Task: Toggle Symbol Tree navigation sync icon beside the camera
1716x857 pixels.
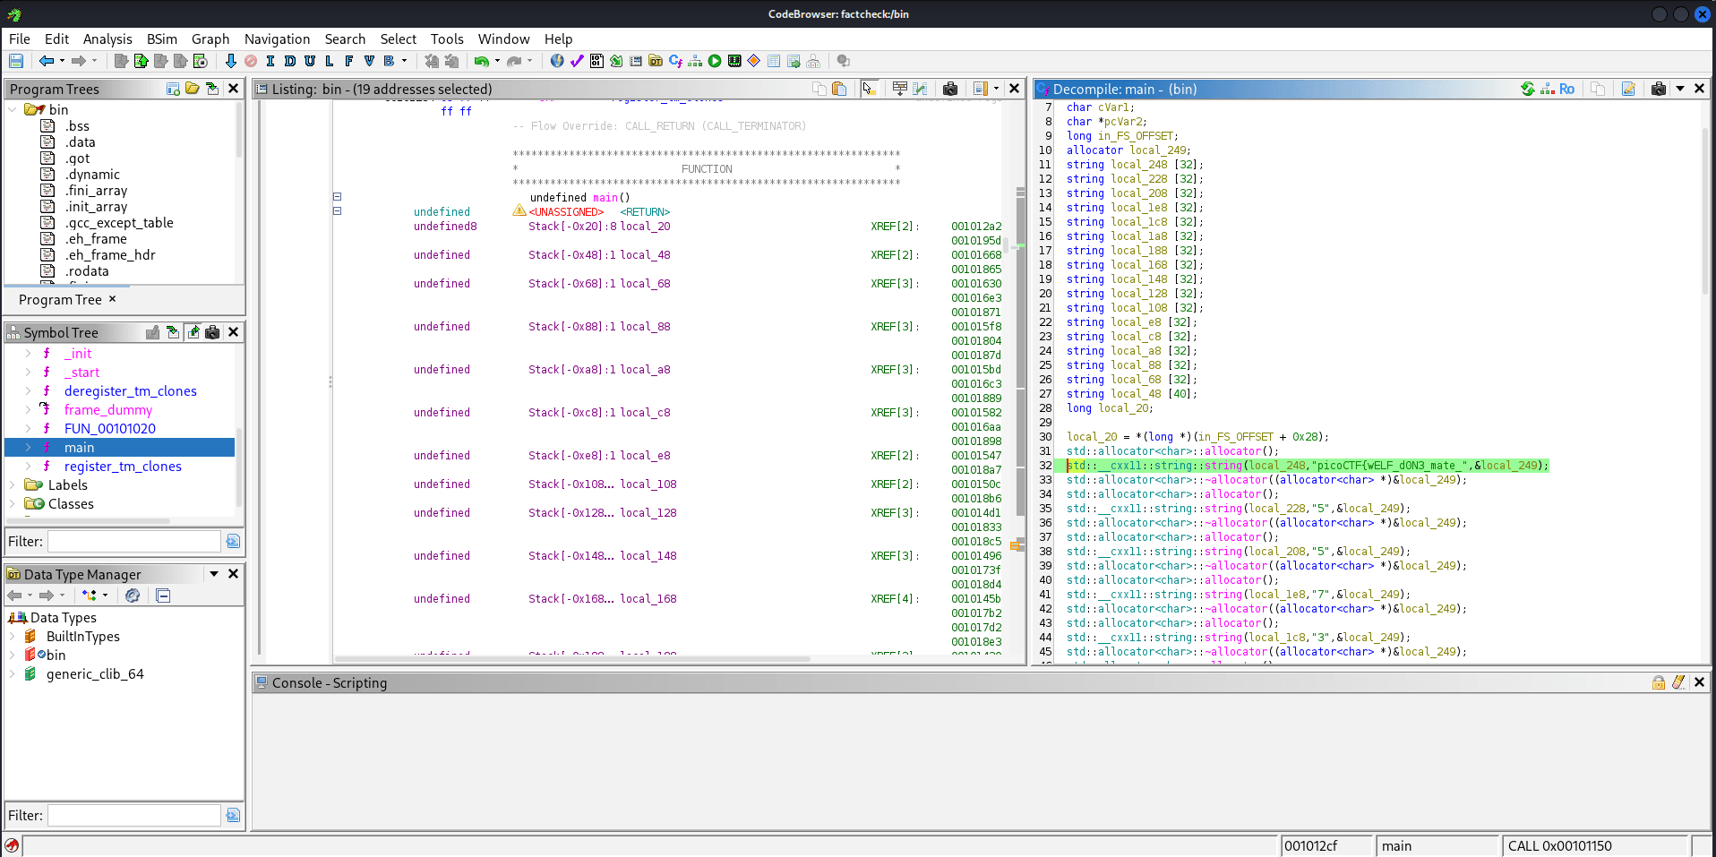Action: point(193,332)
